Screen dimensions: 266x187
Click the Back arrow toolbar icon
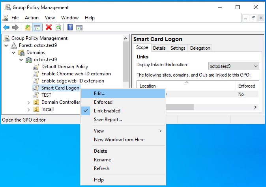click(6, 27)
